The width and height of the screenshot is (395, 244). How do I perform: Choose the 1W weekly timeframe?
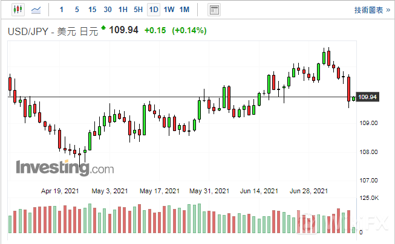pos(169,10)
